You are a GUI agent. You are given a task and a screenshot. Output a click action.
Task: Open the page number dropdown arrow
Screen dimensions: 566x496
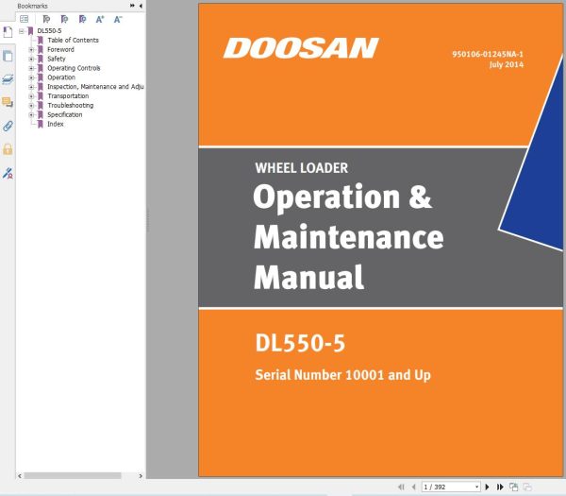(x=476, y=487)
